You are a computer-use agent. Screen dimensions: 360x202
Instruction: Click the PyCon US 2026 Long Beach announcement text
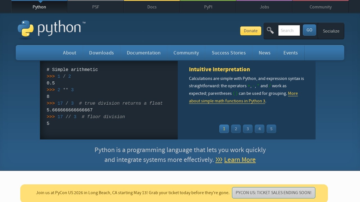pos(132,193)
